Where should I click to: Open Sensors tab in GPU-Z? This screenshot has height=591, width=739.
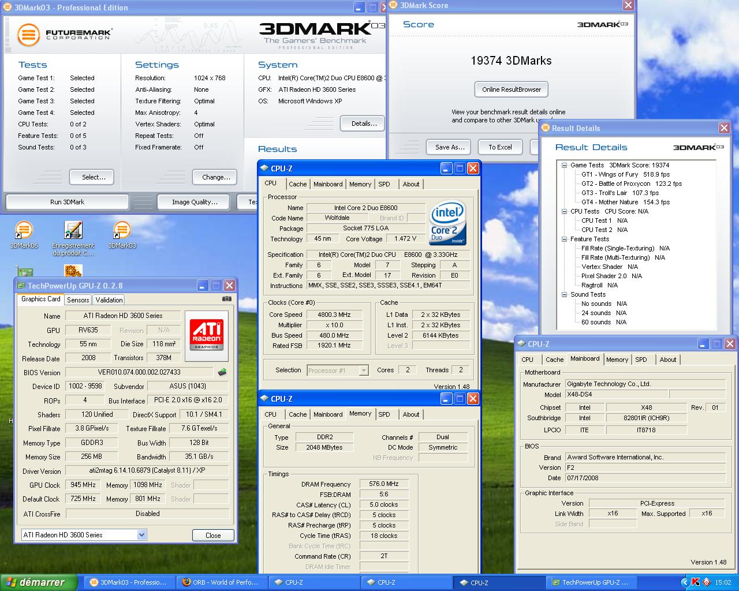[x=78, y=300]
